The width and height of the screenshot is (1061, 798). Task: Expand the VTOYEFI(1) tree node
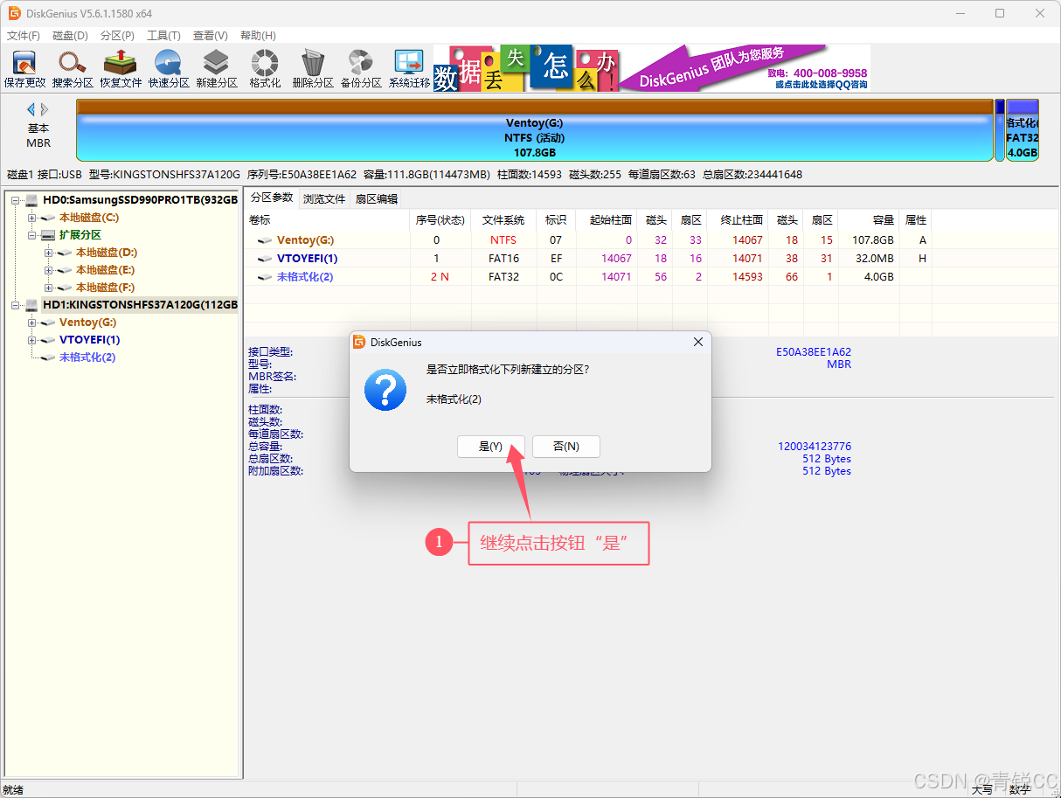(x=32, y=340)
